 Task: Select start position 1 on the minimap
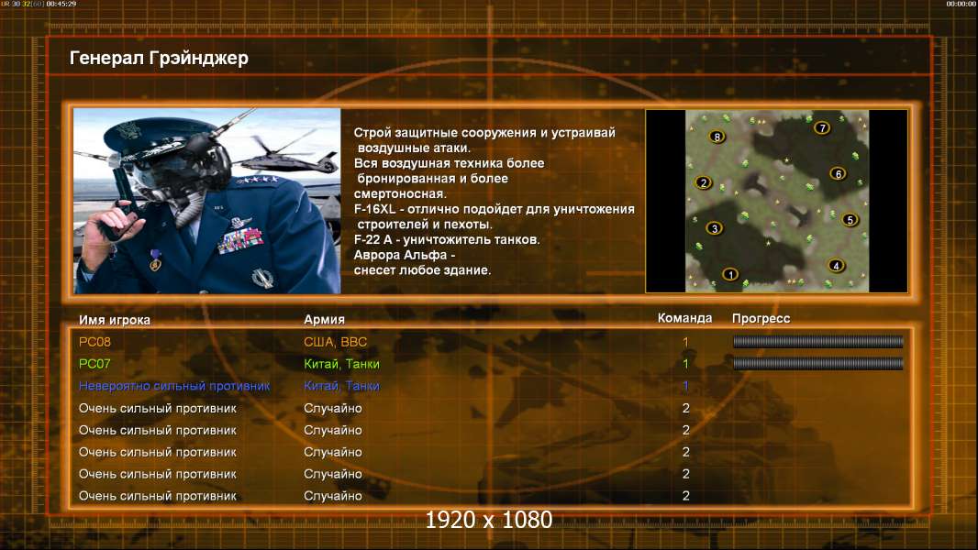pyautogui.click(x=729, y=274)
